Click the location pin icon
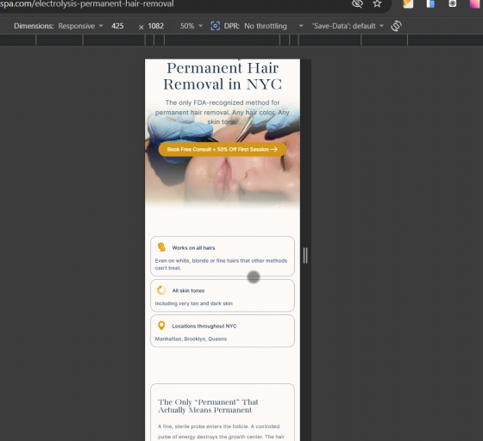This screenshot has height=441, width=483. point(161,326)
